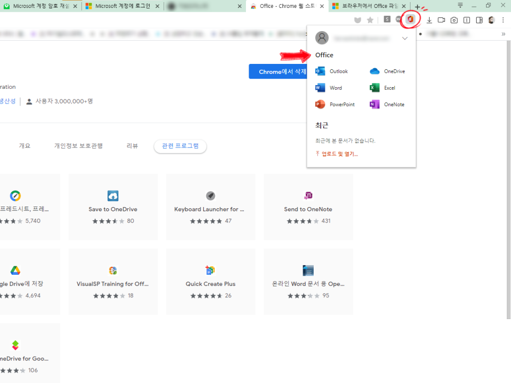511x383 pixels.
Task: Open OneDrive from the Office extension popup
Action: pos(394,71)
